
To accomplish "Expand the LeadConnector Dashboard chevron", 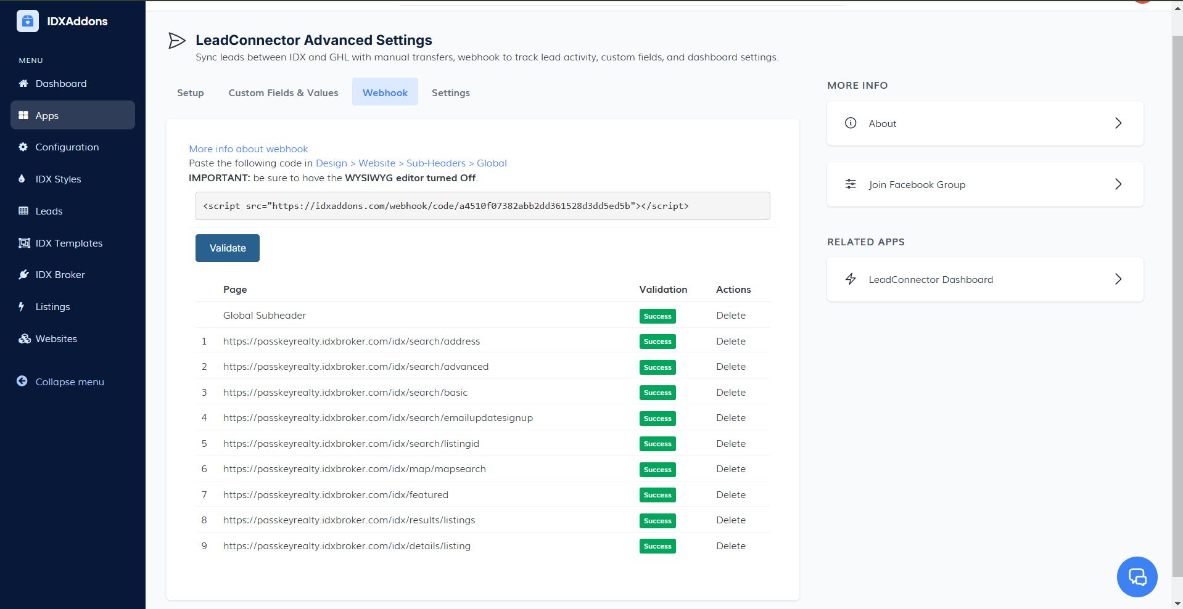I will coord(1118,279).
